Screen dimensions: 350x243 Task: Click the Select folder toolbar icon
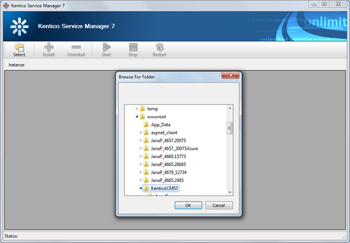coord(19,47)
